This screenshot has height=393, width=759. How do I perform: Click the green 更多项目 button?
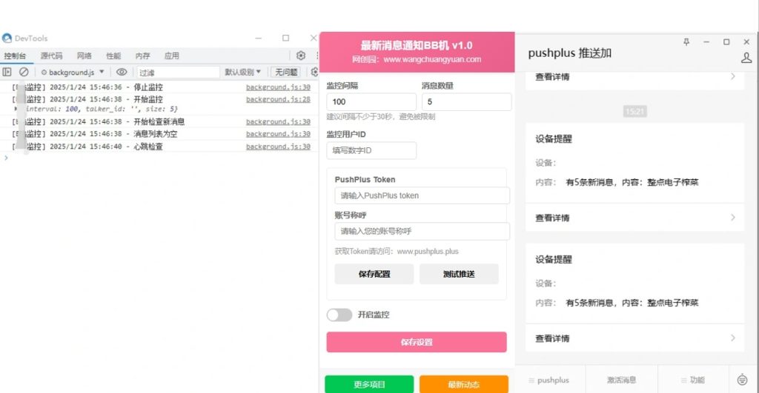point(369,384)
